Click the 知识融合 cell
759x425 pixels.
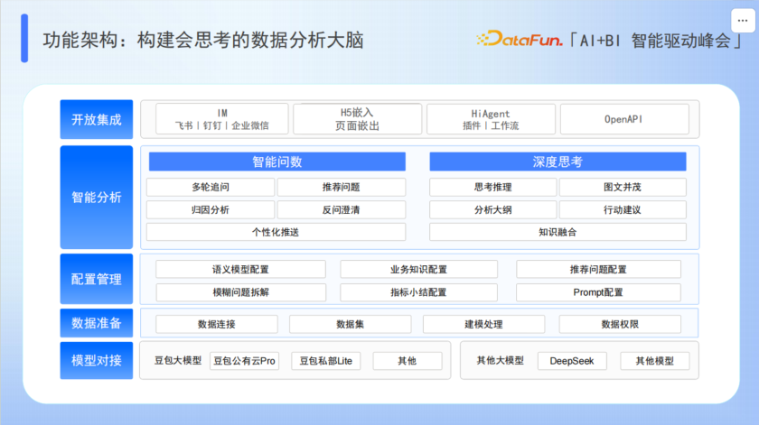[558, 232]
